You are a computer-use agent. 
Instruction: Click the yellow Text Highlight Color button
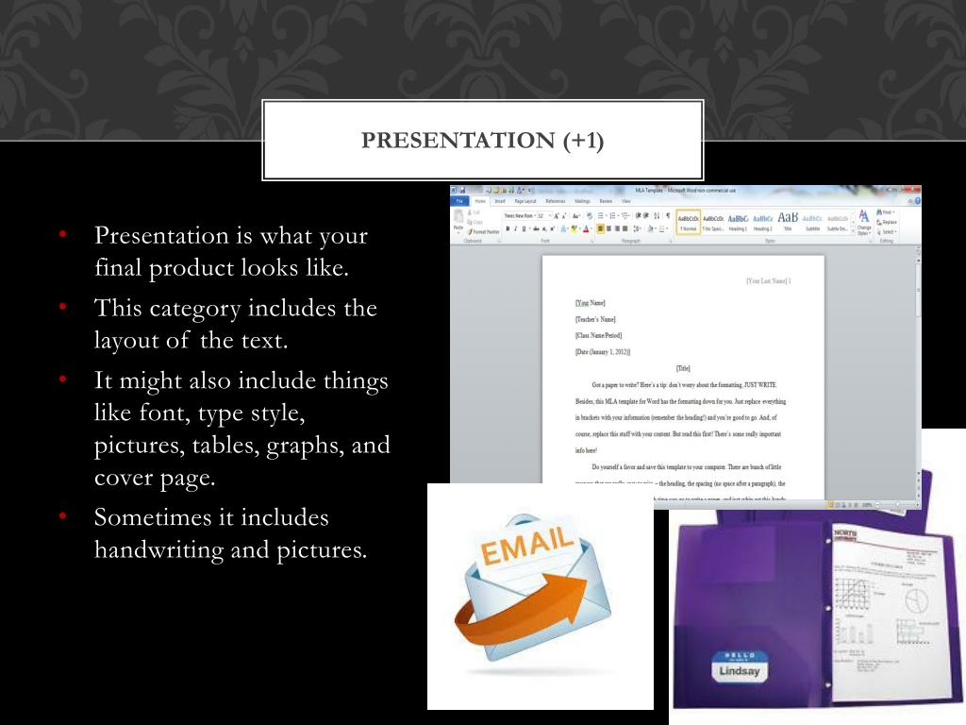(x=575, y=228)
